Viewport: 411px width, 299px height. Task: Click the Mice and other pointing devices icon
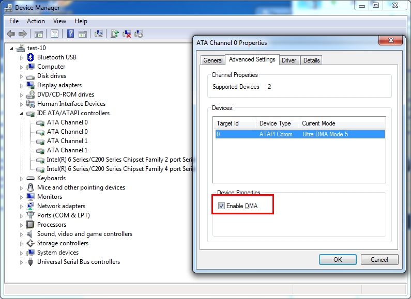pos(31,187)
